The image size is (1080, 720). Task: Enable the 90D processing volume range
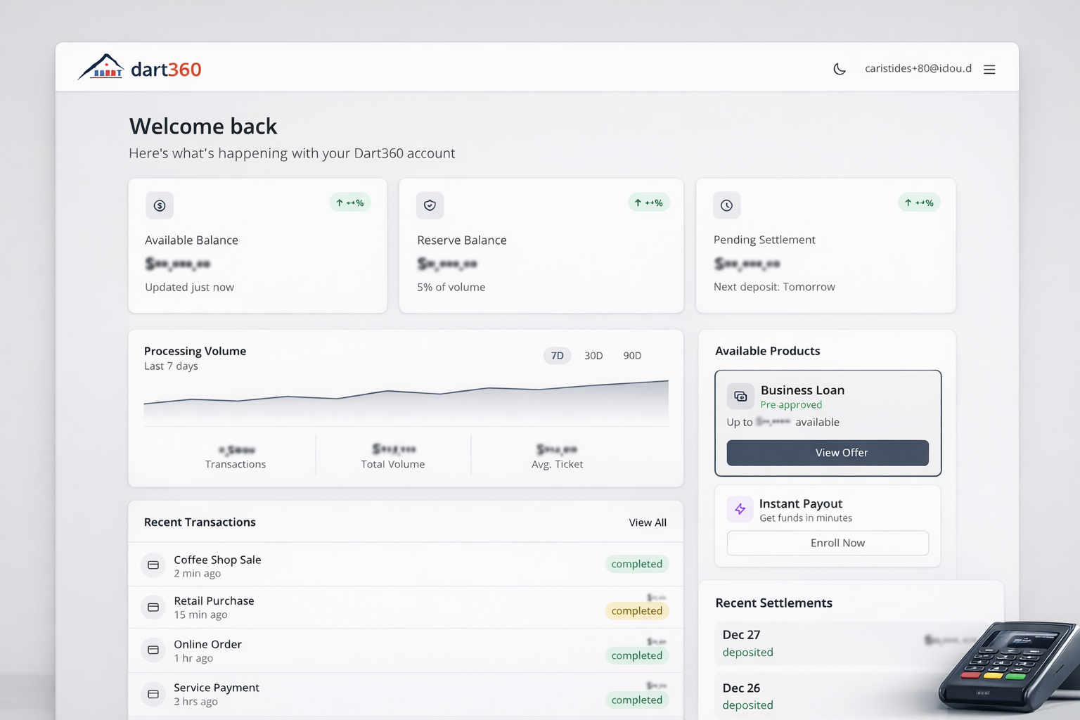(x=631, y=355)
